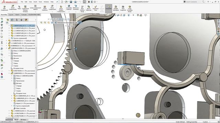Click the feature tree filter funnel icon
The height and width of the screenshot is (123, 220).
(7, 23)
